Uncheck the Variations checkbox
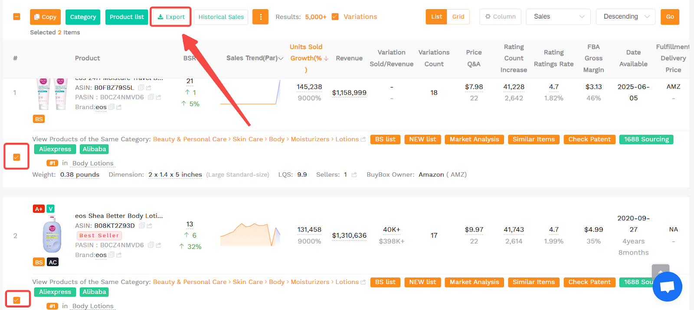The height and width of the screenshot is (310, 694). 335,16
